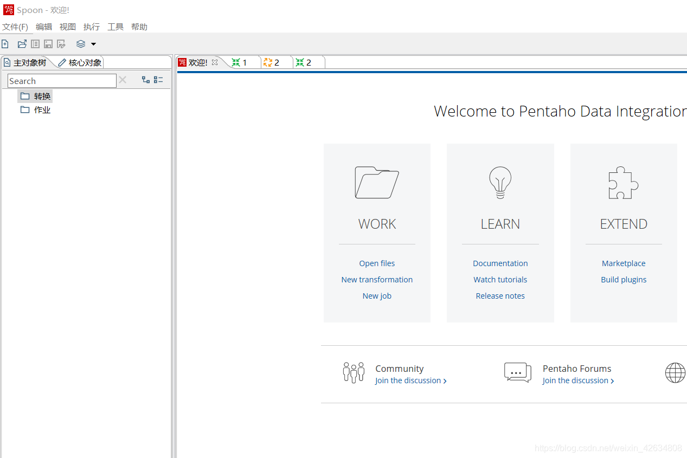This screenshot has height=458, width=687.
Task: Open the Release notes link
Action: 500,296
